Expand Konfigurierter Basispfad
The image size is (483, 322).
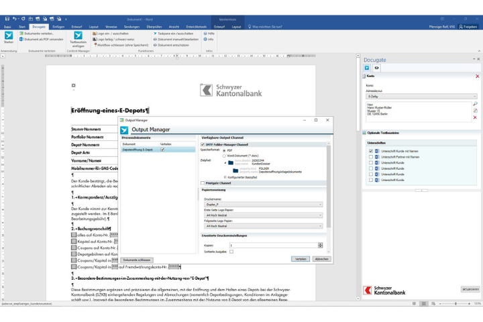(x=225, y=177)
